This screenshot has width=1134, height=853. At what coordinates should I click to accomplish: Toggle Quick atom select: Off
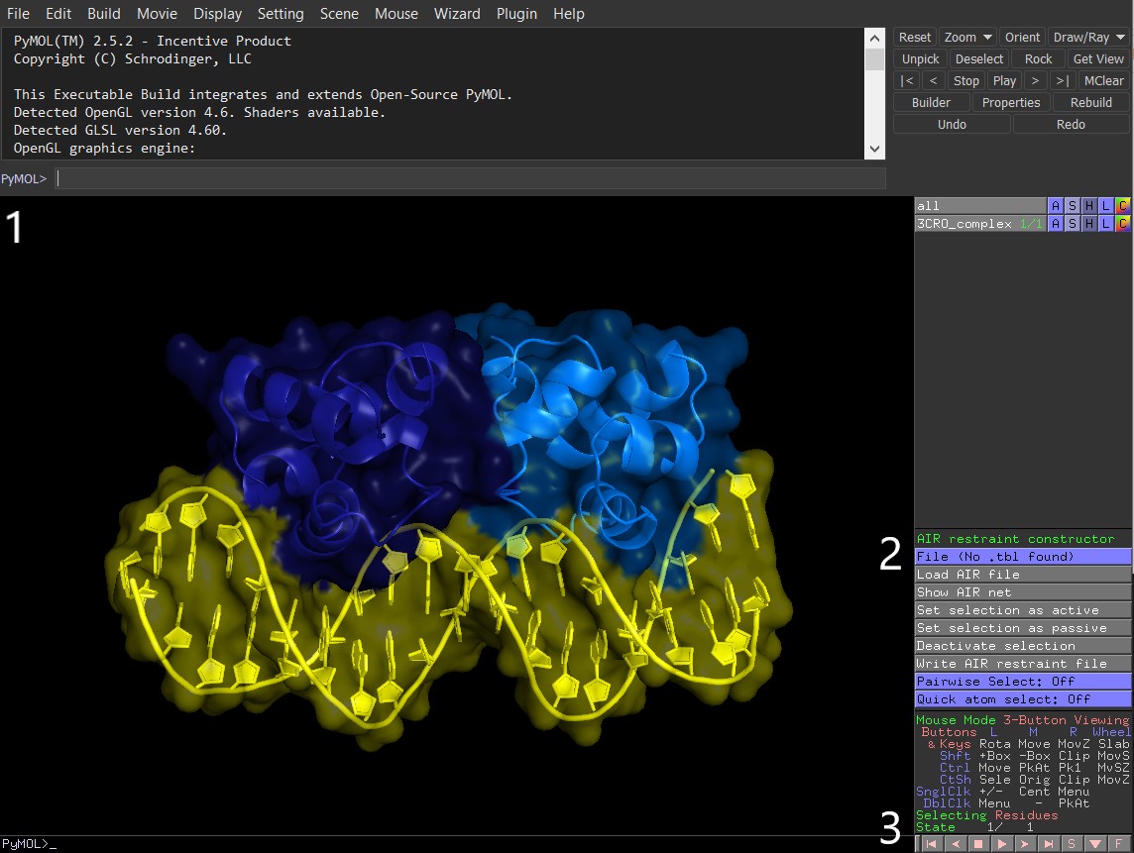[1023, 699]
